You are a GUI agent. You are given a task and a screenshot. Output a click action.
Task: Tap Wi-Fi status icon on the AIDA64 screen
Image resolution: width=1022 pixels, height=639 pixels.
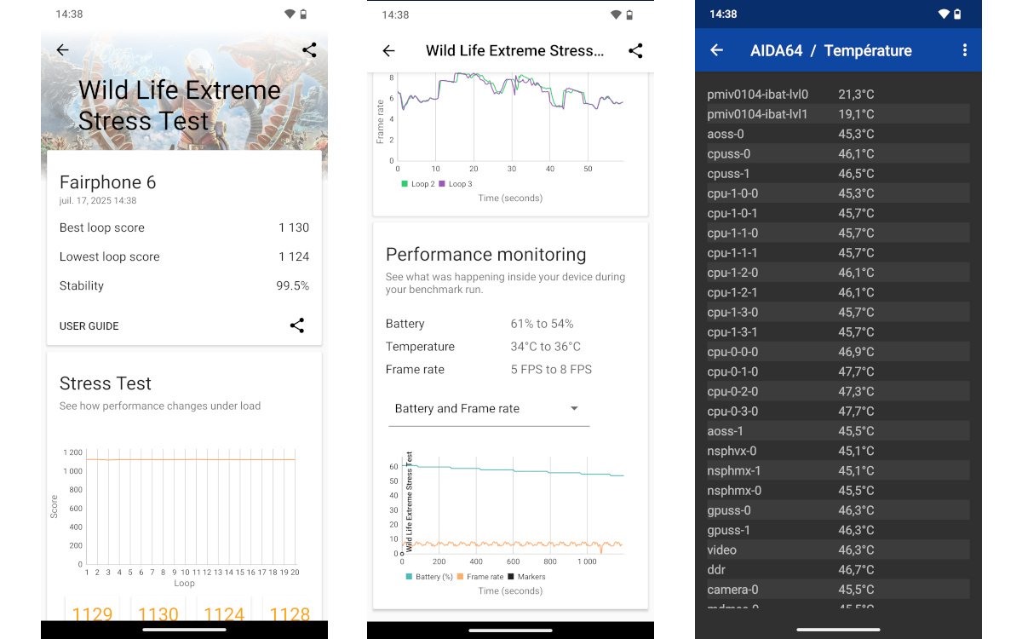[944, 14]
